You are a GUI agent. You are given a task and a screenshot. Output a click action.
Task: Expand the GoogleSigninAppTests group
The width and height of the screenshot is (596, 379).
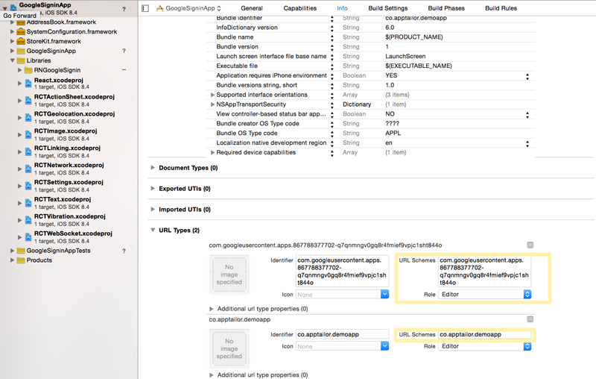click(12, 251)
